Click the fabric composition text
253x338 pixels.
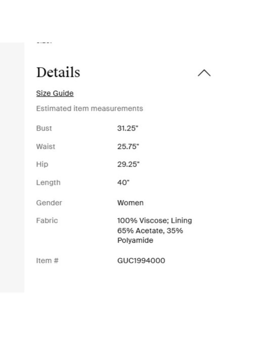155,230
